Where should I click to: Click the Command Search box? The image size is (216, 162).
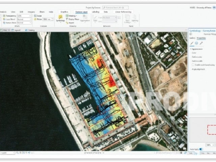tap(117, 7)
